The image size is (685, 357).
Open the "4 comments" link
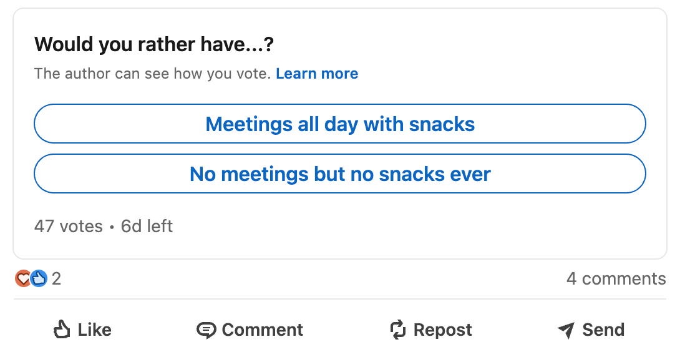pyautogui.click(x=616, y=278)
